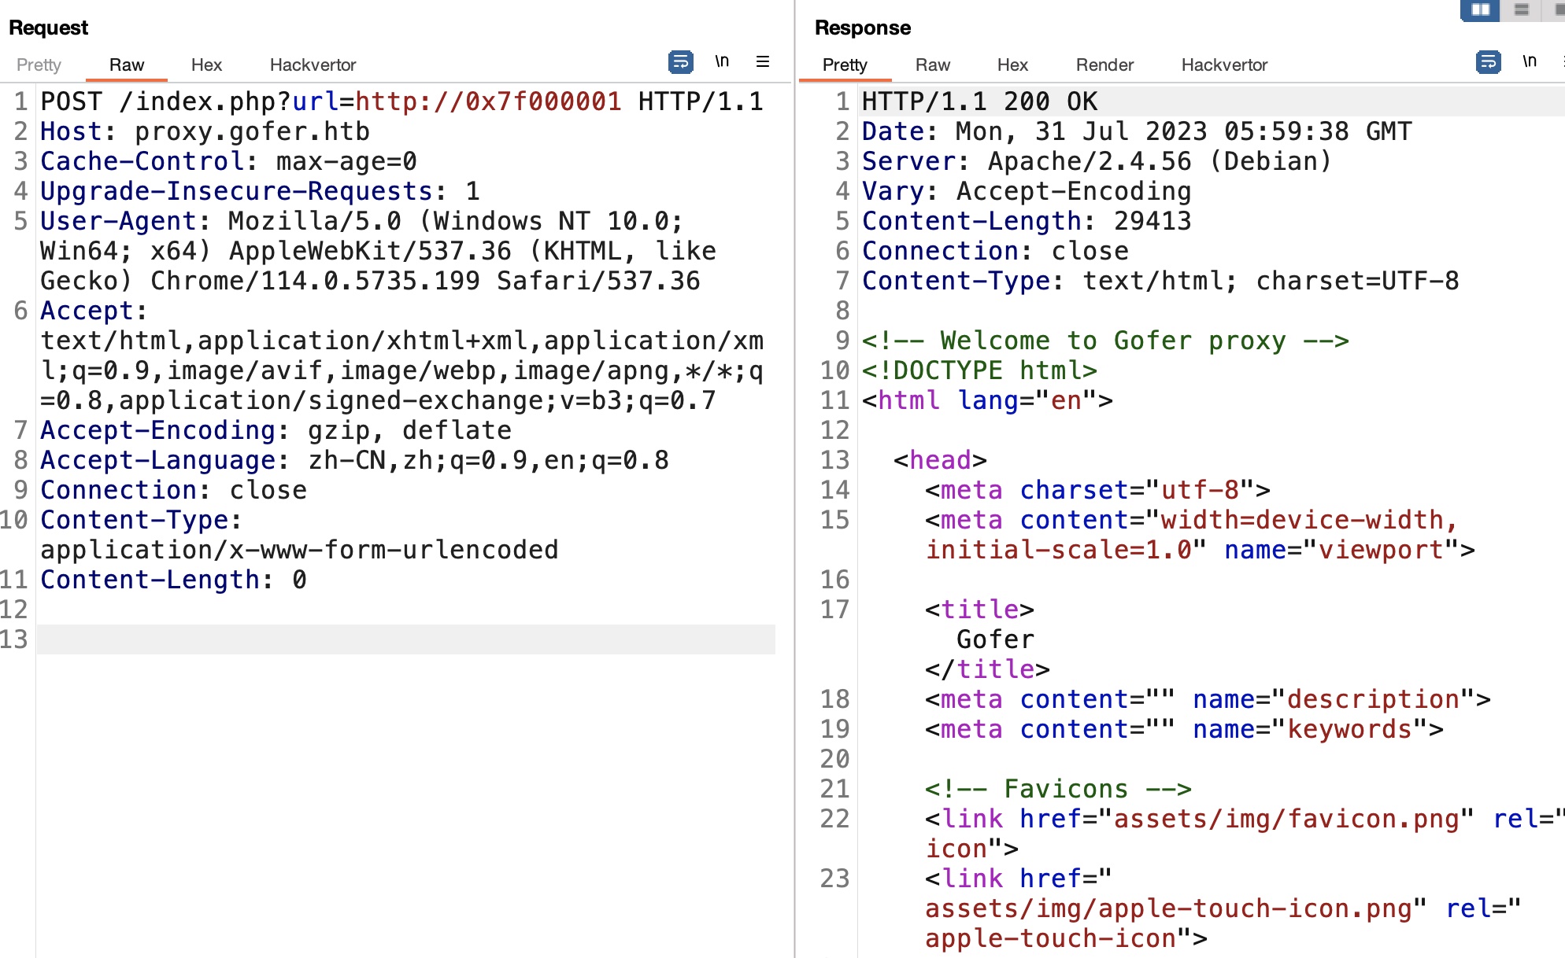Click the HTTP/1.1 200 OK response line
1565x958 pixels.
[x=979, y=101]
